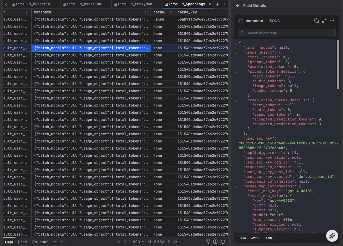
Task: Open the Structure view tab
Action: (x=40, y=242)
